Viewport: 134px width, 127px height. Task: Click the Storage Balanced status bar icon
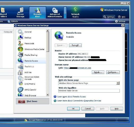(x=26, y=120)
